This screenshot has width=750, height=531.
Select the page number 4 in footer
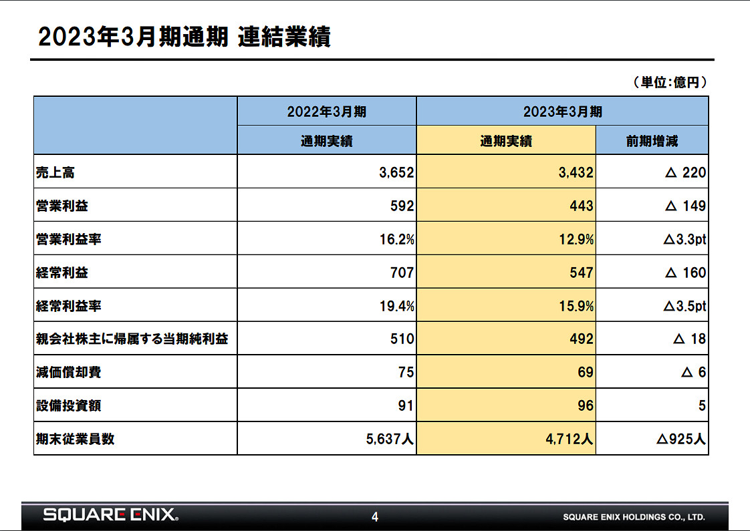click(375, 514)
